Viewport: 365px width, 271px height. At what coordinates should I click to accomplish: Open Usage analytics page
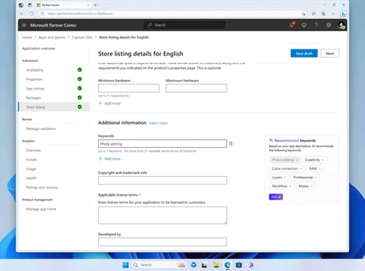click(31, 169)
